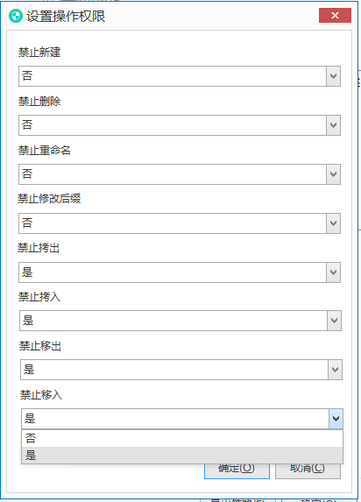The width and height of the screenshot is (361, 502).
Task: Click the 禁止移出 combo box showing 是
Action: coord(181,370)
